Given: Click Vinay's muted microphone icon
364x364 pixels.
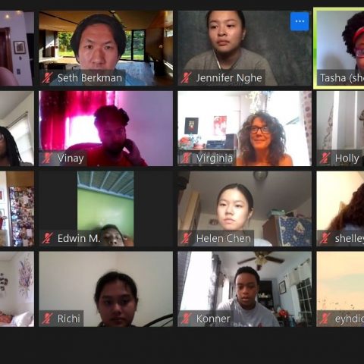Looking at the screenshot, I should coord(47,158).
